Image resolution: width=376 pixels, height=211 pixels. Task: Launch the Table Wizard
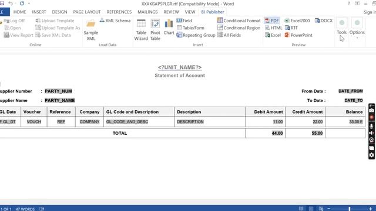pos(141,30)
